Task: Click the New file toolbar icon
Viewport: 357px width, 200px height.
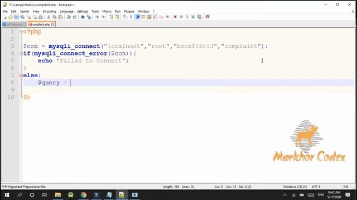Action: (x=5, y=17)
